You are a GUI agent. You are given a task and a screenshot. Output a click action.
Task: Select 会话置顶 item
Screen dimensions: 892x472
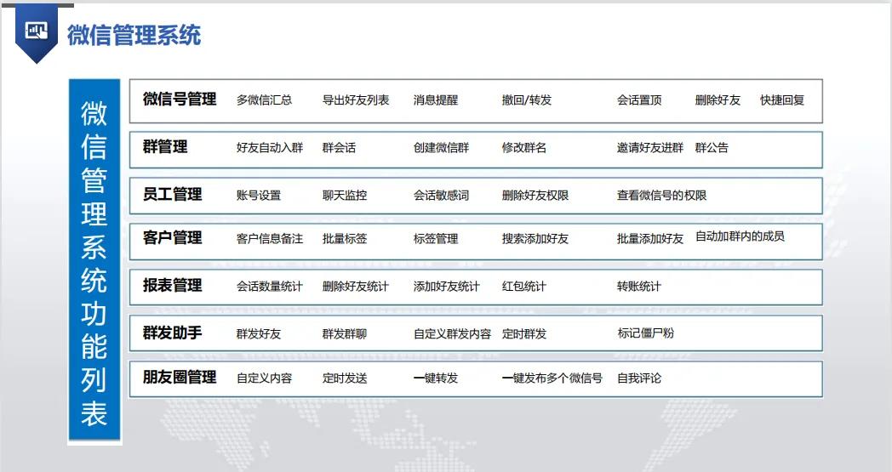(639, 100)
